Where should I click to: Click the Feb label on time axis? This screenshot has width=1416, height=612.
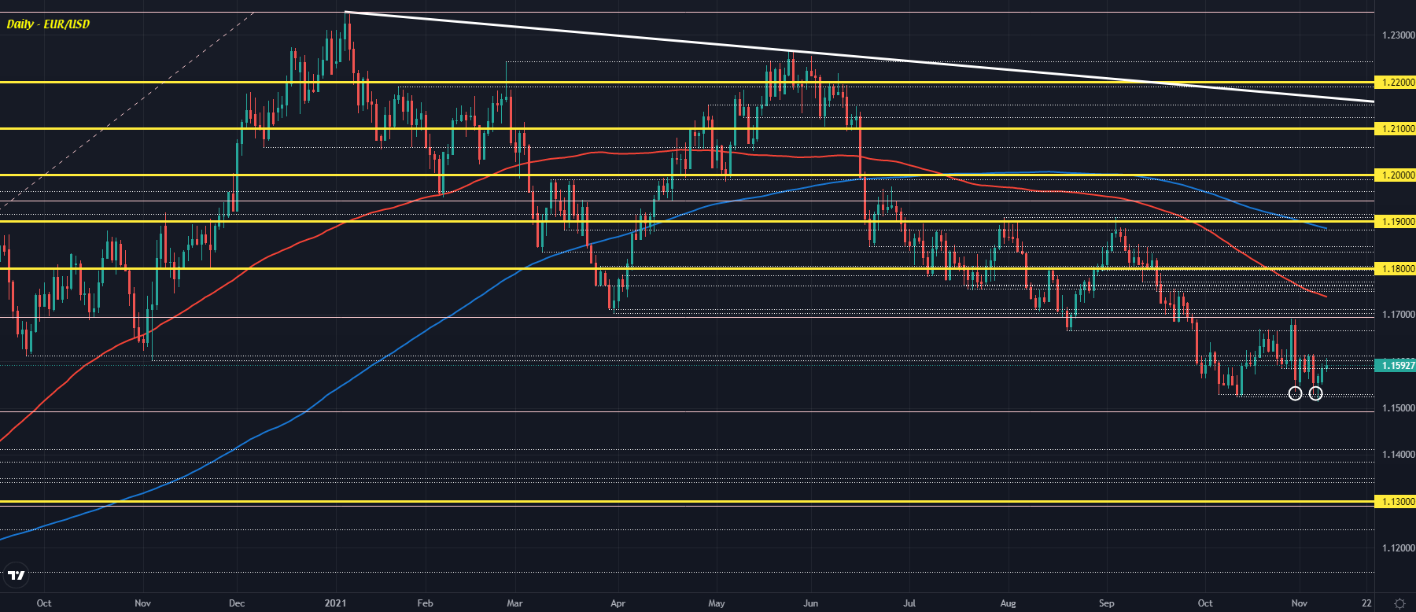coord(425,603)
